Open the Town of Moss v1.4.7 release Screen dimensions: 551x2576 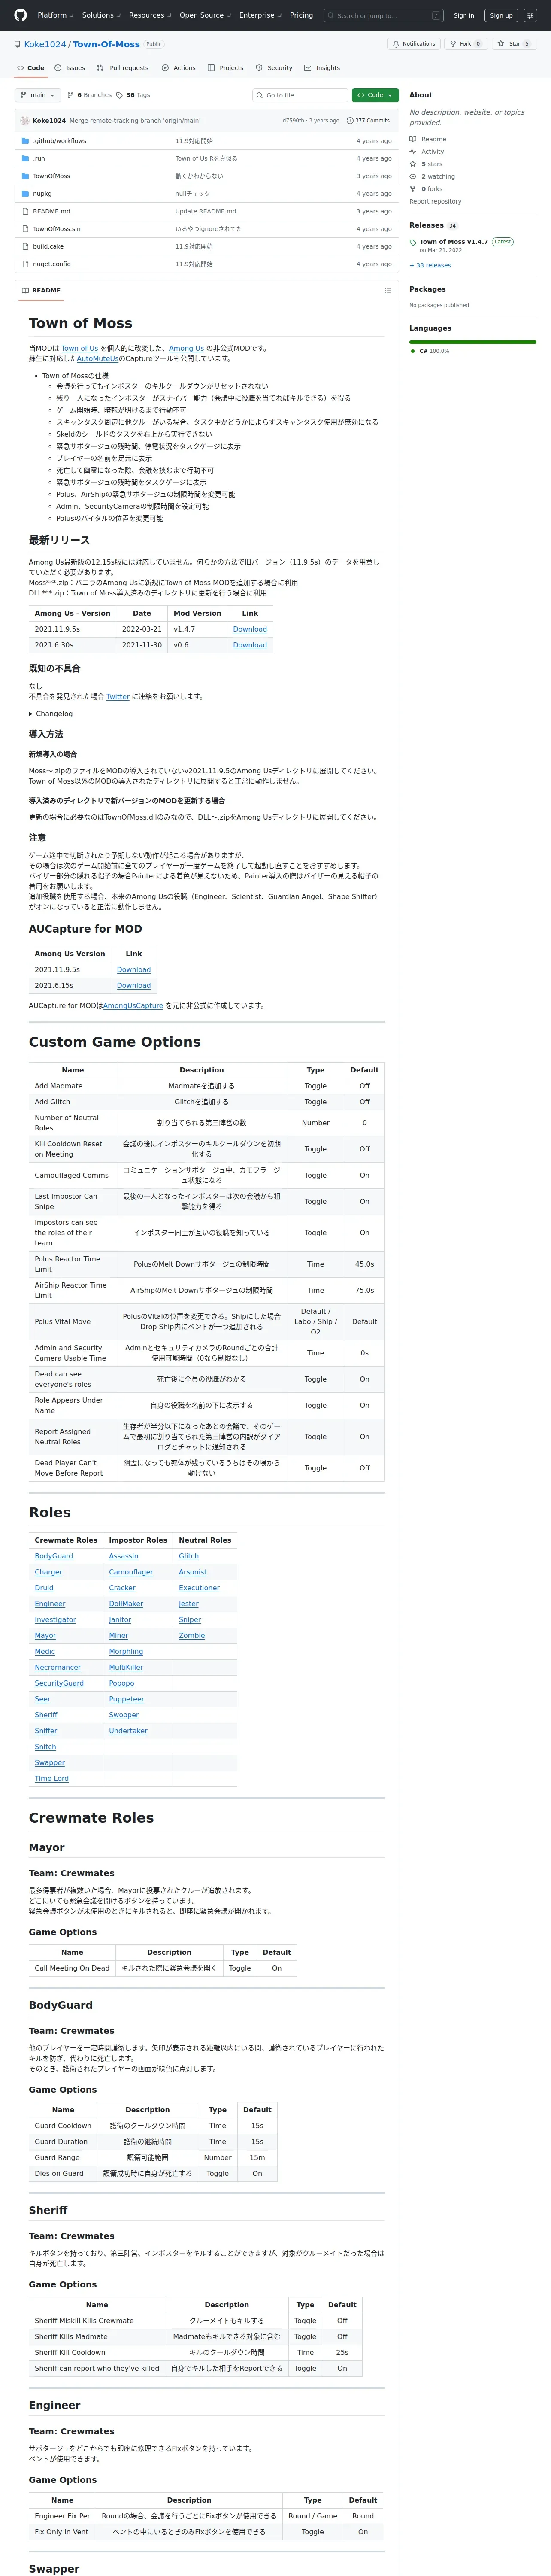coord(453,242)
